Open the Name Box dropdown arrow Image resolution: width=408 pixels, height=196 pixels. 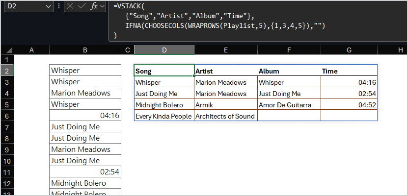click(x=48, y=6)
